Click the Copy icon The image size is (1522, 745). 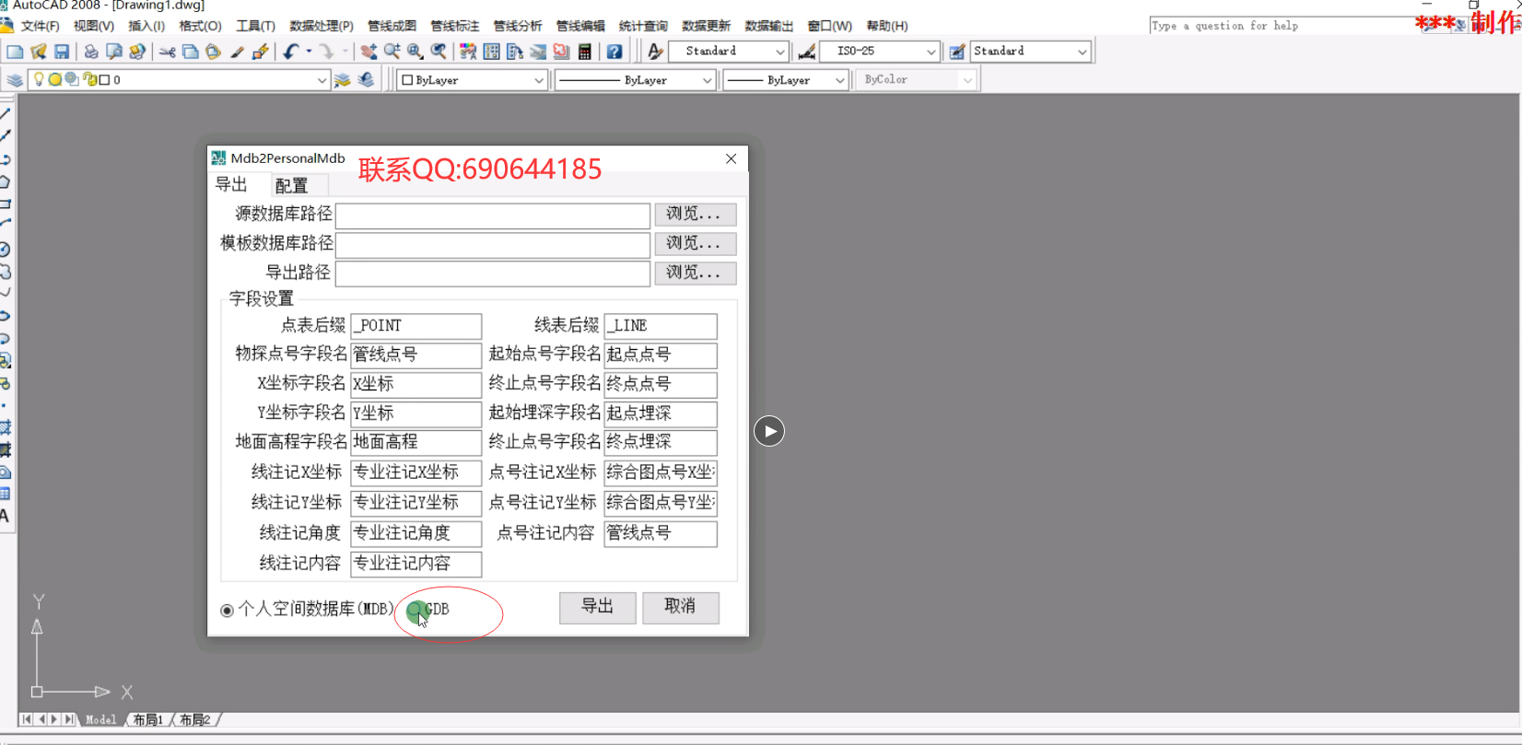point(190,52)
